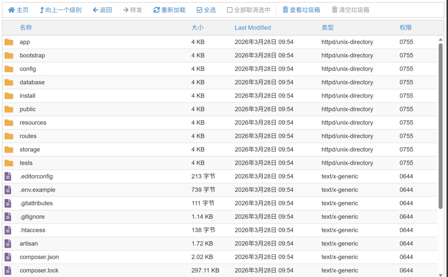Click the folder icon beside storage
Image resolution: width=448 pixels, height=277 pixels.
point(9,149)
